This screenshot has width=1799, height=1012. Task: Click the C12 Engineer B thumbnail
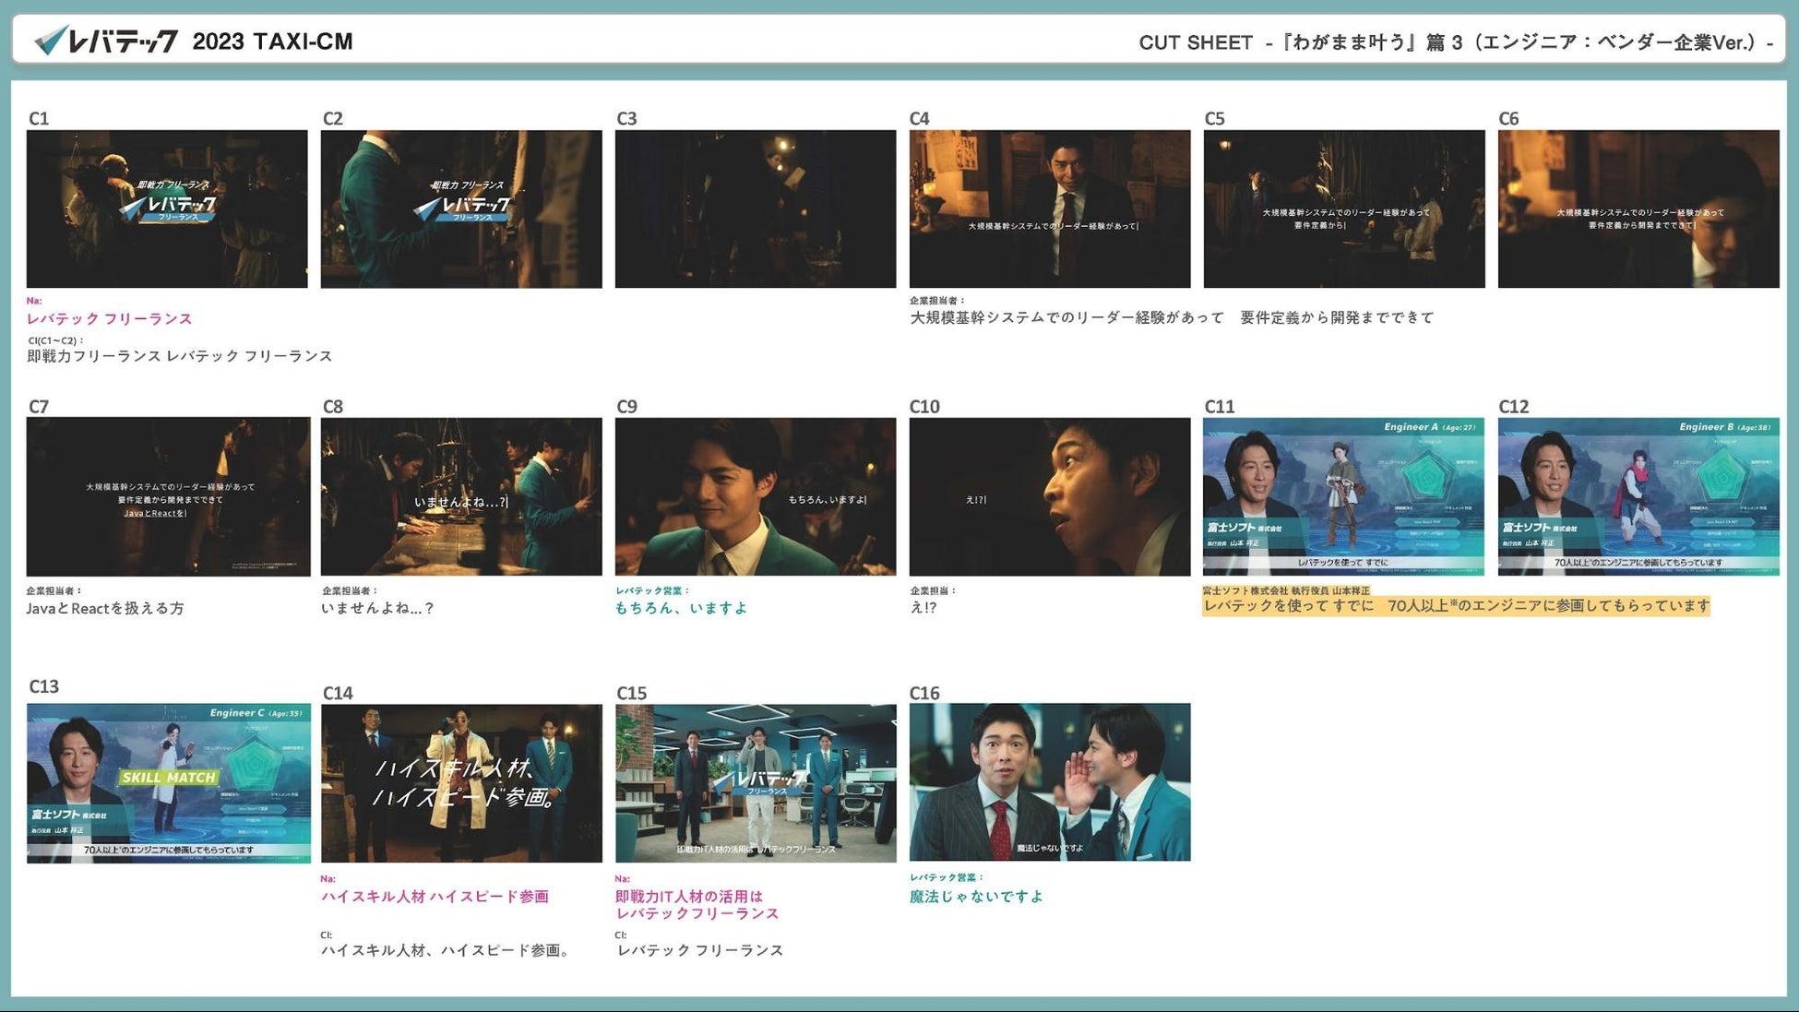tap(1638, 496)
